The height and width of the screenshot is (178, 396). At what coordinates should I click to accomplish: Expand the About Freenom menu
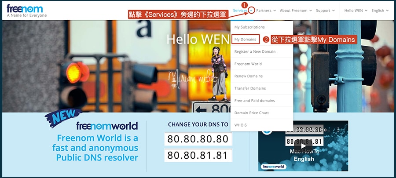(x=296, y=11)
